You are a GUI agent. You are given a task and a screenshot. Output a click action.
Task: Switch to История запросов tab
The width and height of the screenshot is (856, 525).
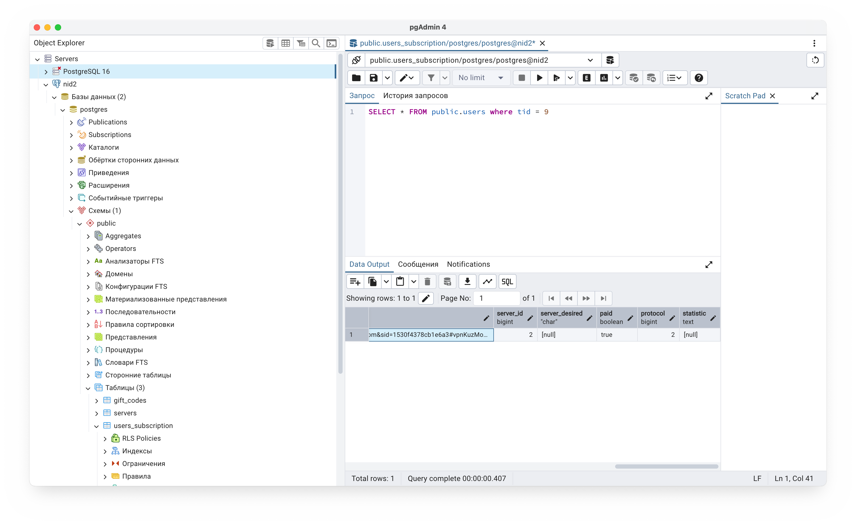[415, 96]
